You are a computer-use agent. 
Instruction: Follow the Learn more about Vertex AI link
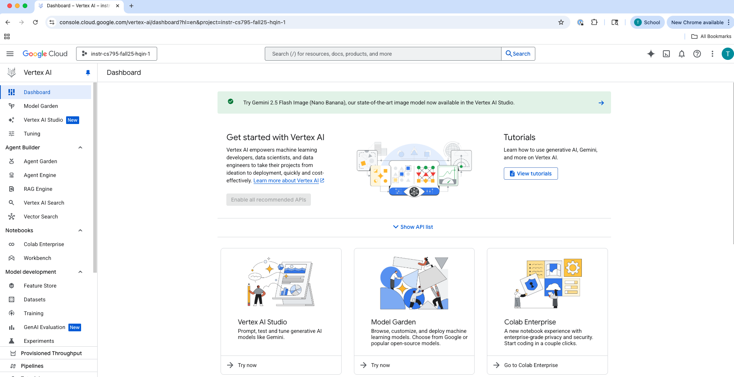pyautogui.click(x=286, y=180)
